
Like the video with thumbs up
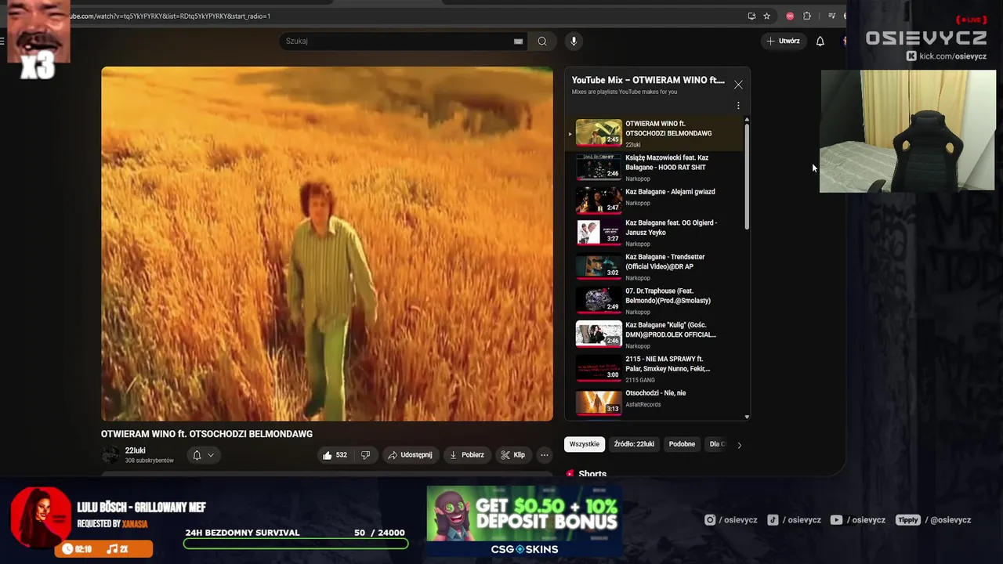click(335, 455)
